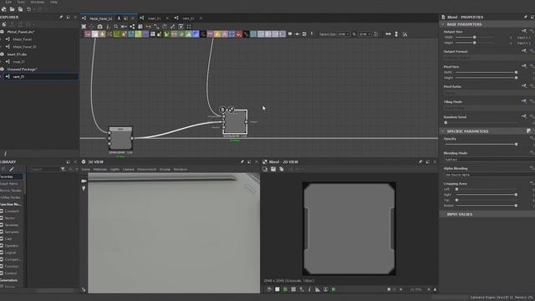Open the Output Format dropdown
535x301 pixels.
[x=488, y=58]
